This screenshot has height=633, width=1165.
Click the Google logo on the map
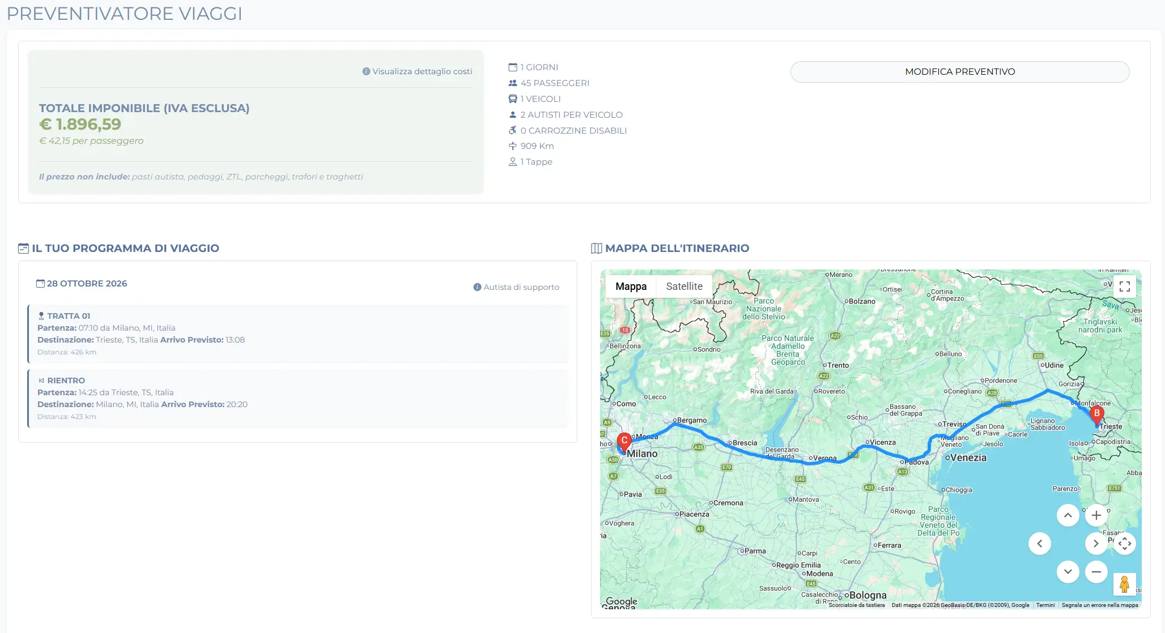coord(621,601)
